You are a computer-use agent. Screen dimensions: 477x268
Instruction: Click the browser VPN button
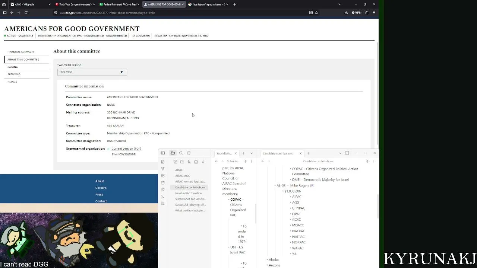click(357, 13)
